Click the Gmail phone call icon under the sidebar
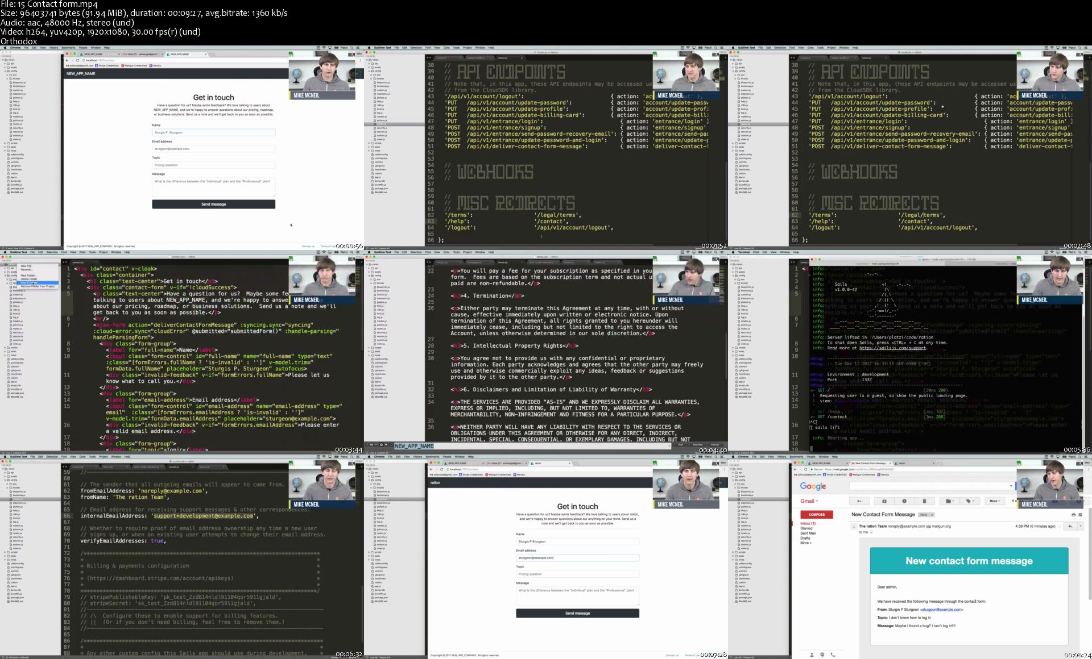The height and width of the screenshot is (659, 1092). [833, 655]
